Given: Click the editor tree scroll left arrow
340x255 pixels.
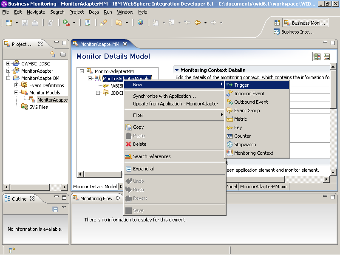Looking at the screenshot, I should click(80, 174).
